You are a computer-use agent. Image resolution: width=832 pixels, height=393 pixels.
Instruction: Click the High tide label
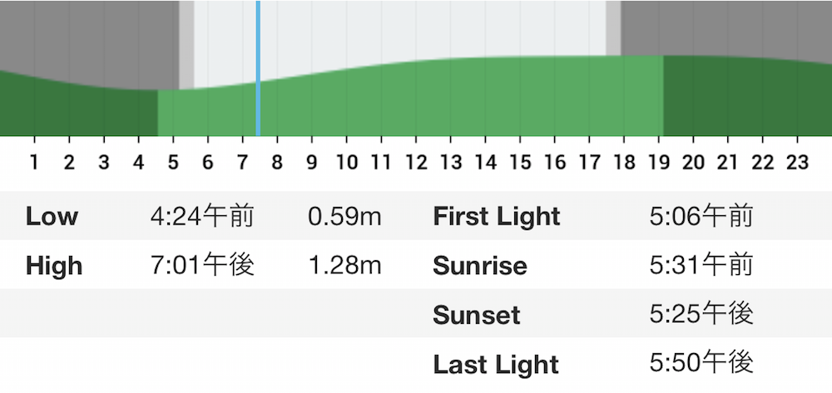[x=54, y=265]
